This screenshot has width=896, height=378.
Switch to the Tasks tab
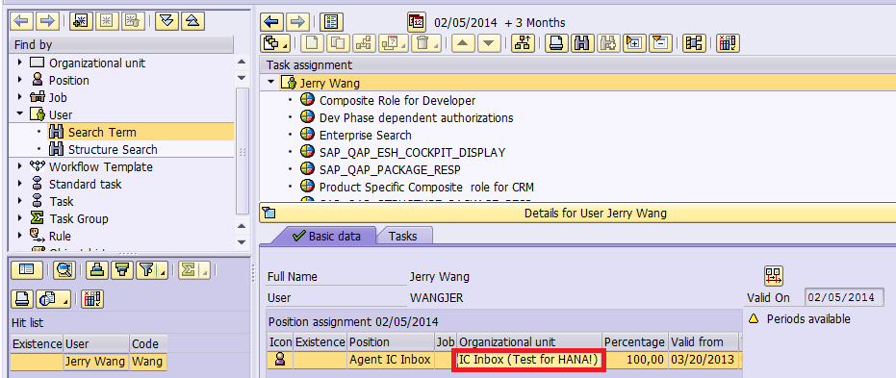tap(403, 236)
